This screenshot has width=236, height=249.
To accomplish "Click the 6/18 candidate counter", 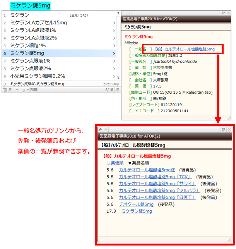I will coord(109,90).
